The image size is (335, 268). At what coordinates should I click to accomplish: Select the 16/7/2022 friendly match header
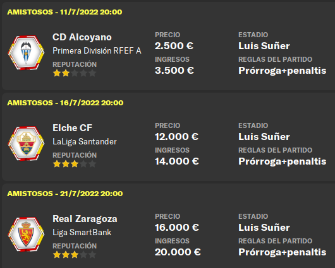pos(65,103)
